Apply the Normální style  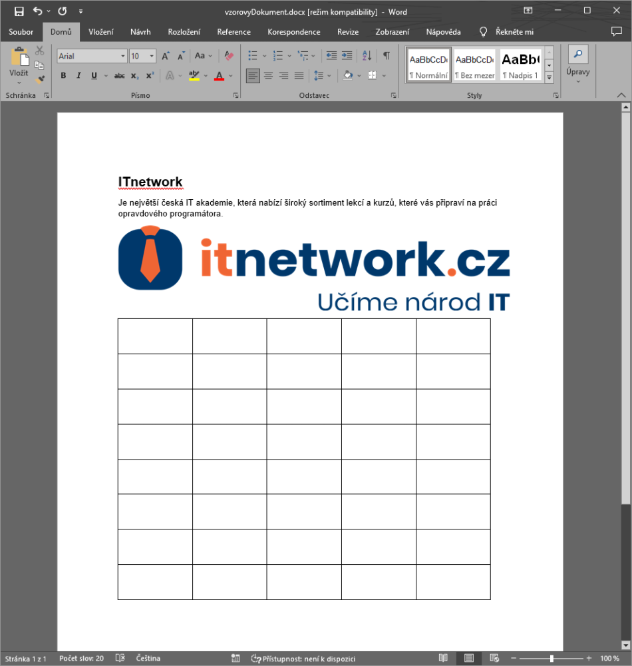click(429, 65)
